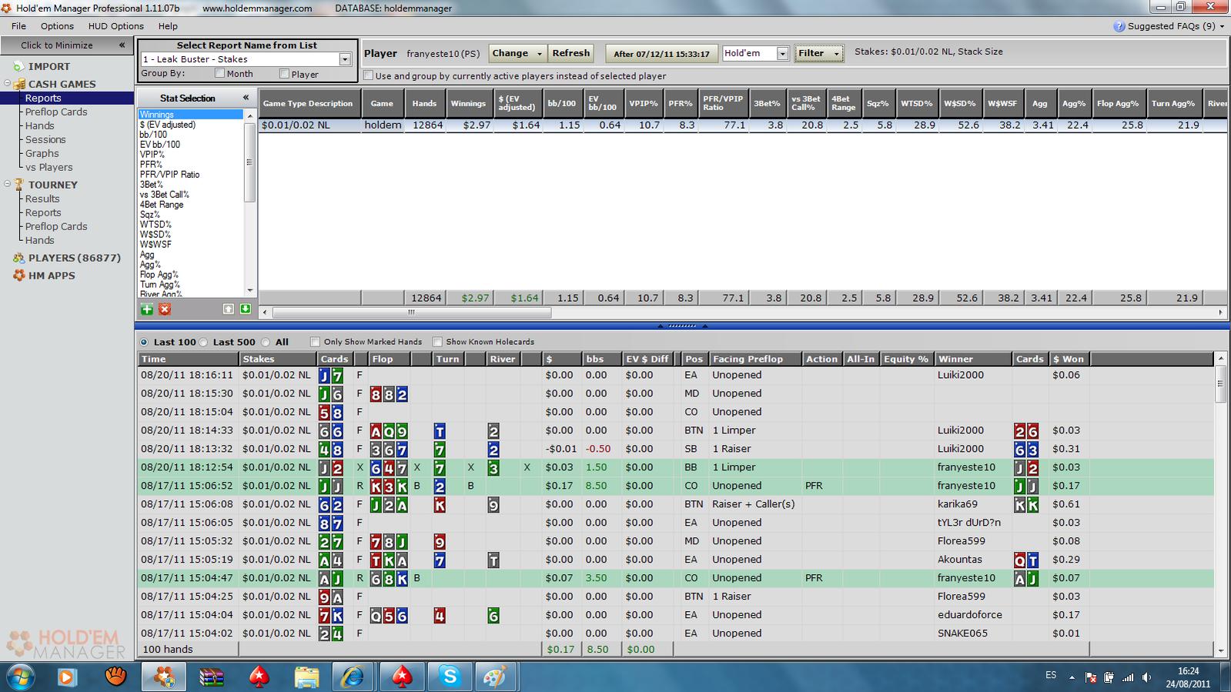The width and height of the screenshot is (1231, 692).
Task: Open the Change player dropdown
Action: 517,53
